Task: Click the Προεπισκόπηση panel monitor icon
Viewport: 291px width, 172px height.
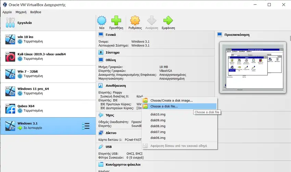Action: [x=219, y=34]
